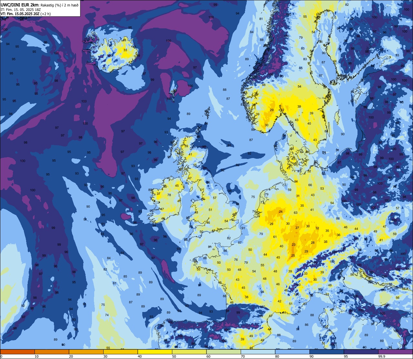Click 'Rakastig (%) í 2 m hæð' label

[59, 5]
